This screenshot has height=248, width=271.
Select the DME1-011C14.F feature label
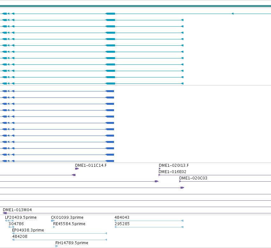click(x=91, y=165)
